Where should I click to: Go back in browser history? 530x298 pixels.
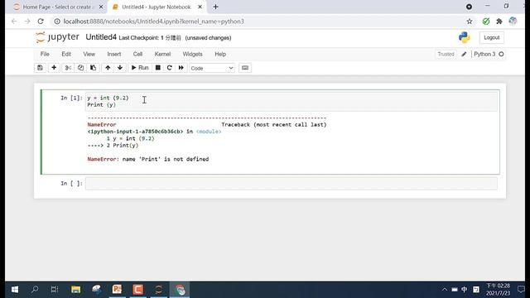(14, 22)
